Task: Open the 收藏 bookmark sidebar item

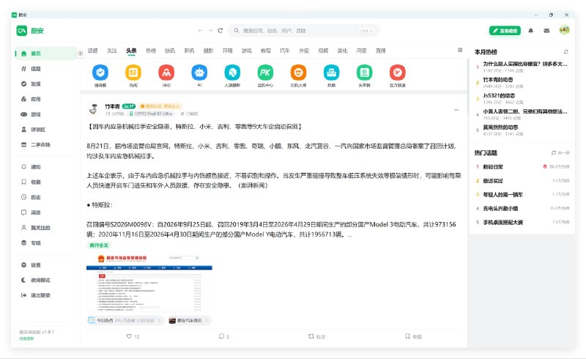Action: (x=45, y=182)
